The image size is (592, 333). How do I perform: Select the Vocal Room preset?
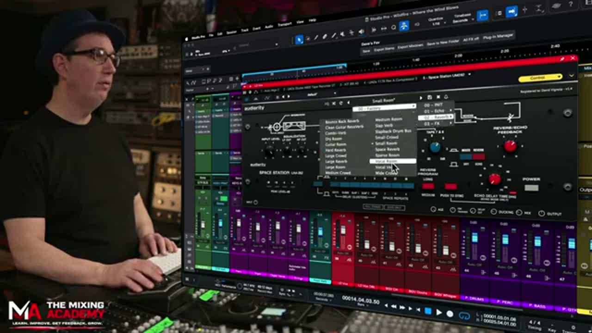(393, 161)
